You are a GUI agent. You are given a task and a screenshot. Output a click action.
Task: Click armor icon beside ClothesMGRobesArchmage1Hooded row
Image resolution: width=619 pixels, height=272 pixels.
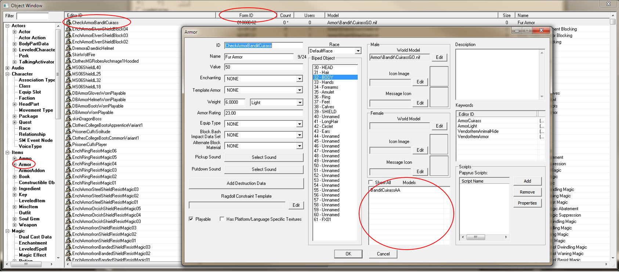pyautogui.click(x=68, y=61)
